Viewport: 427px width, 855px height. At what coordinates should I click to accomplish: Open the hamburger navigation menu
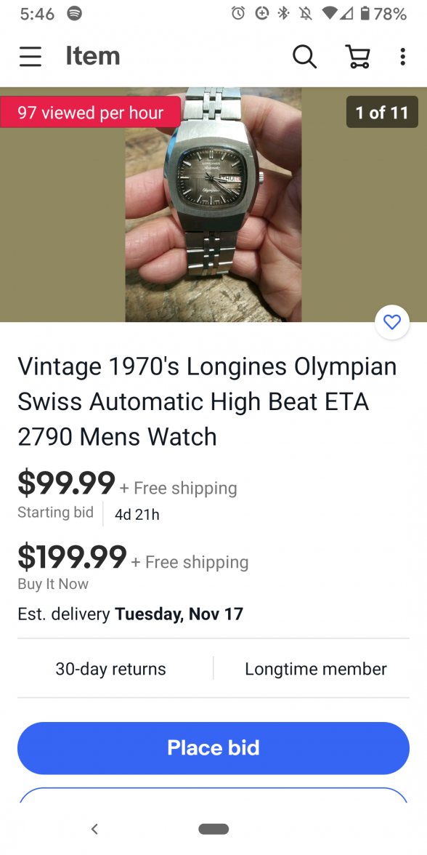tap(30, 56)
